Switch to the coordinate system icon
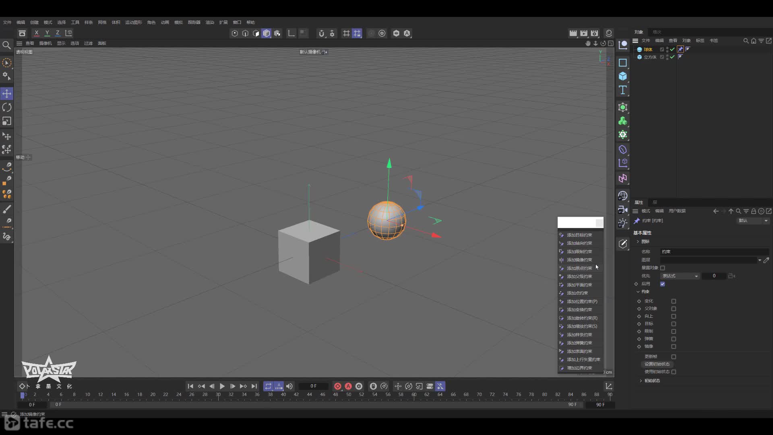Image resolution: width=773 pixels, height=435 pixels. 69,33
